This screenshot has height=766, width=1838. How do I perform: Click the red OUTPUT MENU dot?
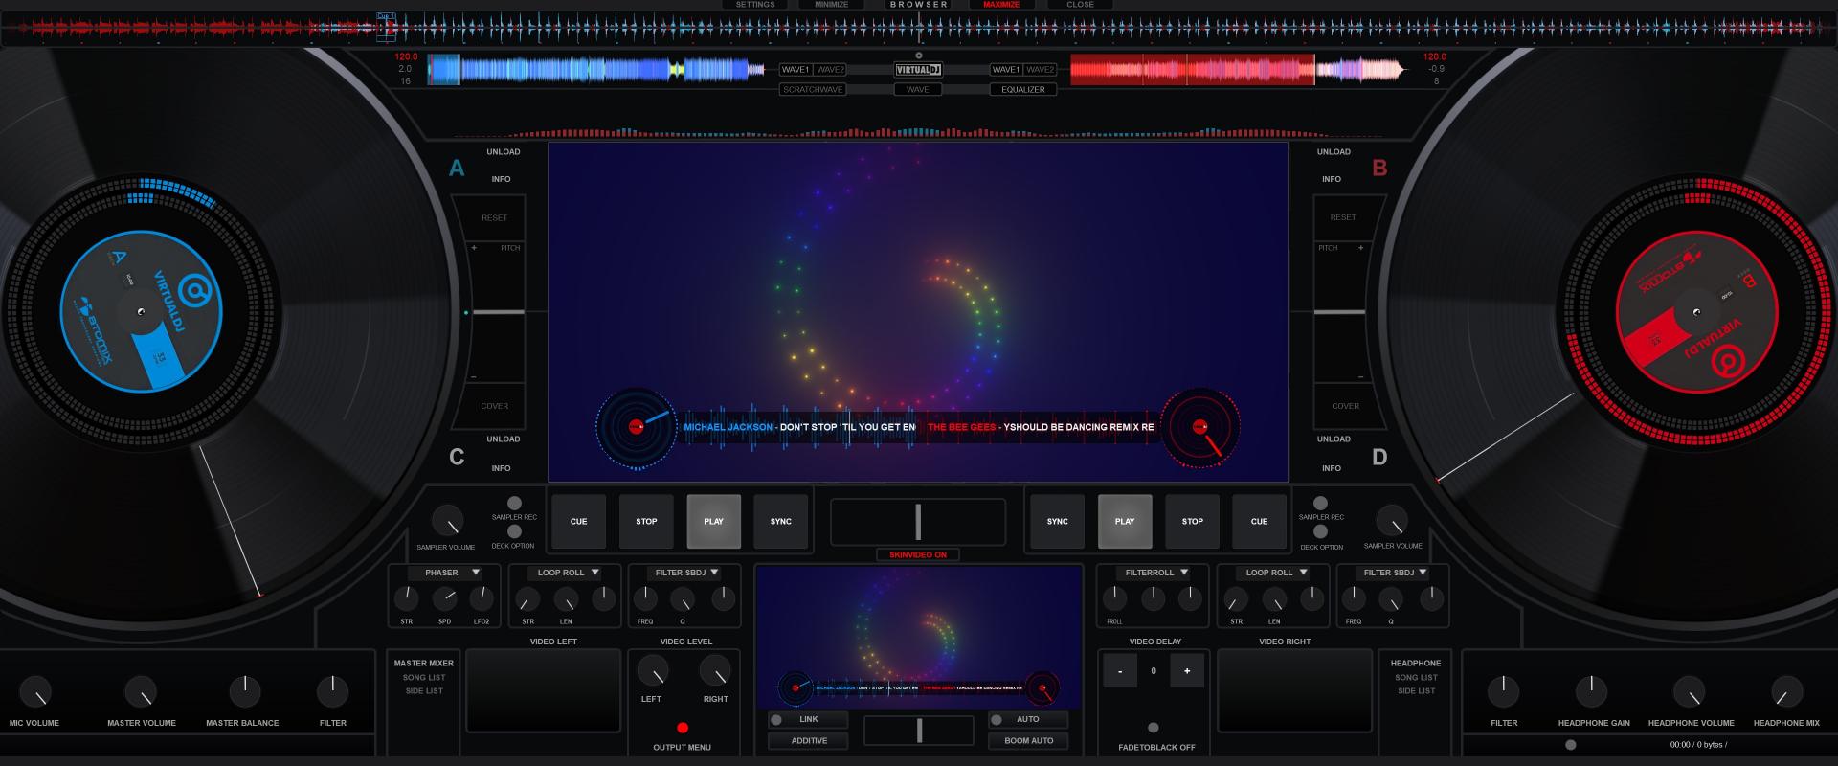(683, 728)
